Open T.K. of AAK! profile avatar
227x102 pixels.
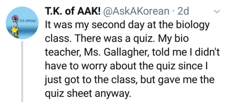(22, 23)
